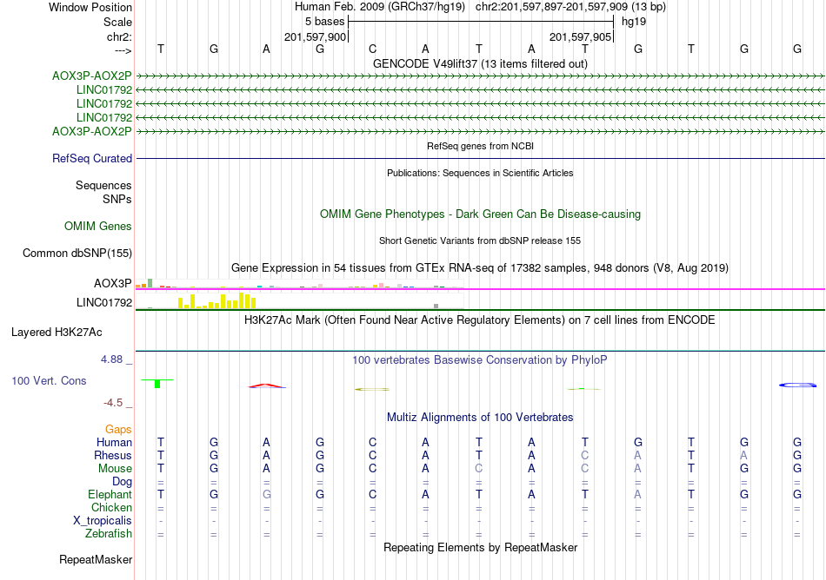The image size is (826, 580).
Task: Click the dark blue RefSeq Curated track line
Action: pos(480,158)
